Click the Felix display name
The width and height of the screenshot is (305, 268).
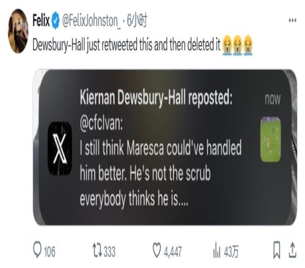coord(41,21)
